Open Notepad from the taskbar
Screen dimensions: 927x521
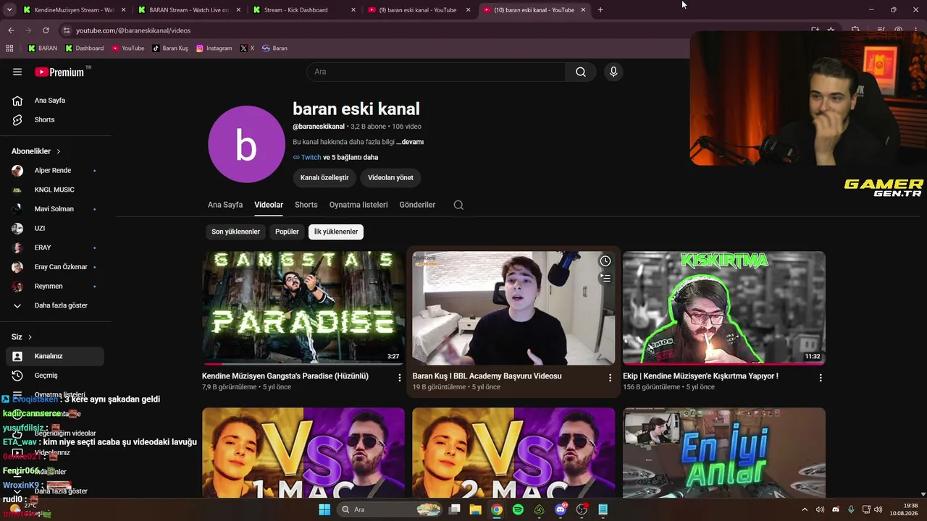[x=603, y=509]
